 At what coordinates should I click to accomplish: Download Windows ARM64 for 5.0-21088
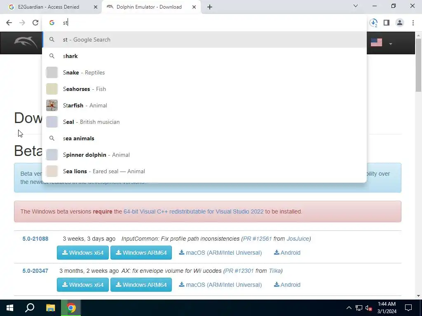tap(141, 253)
